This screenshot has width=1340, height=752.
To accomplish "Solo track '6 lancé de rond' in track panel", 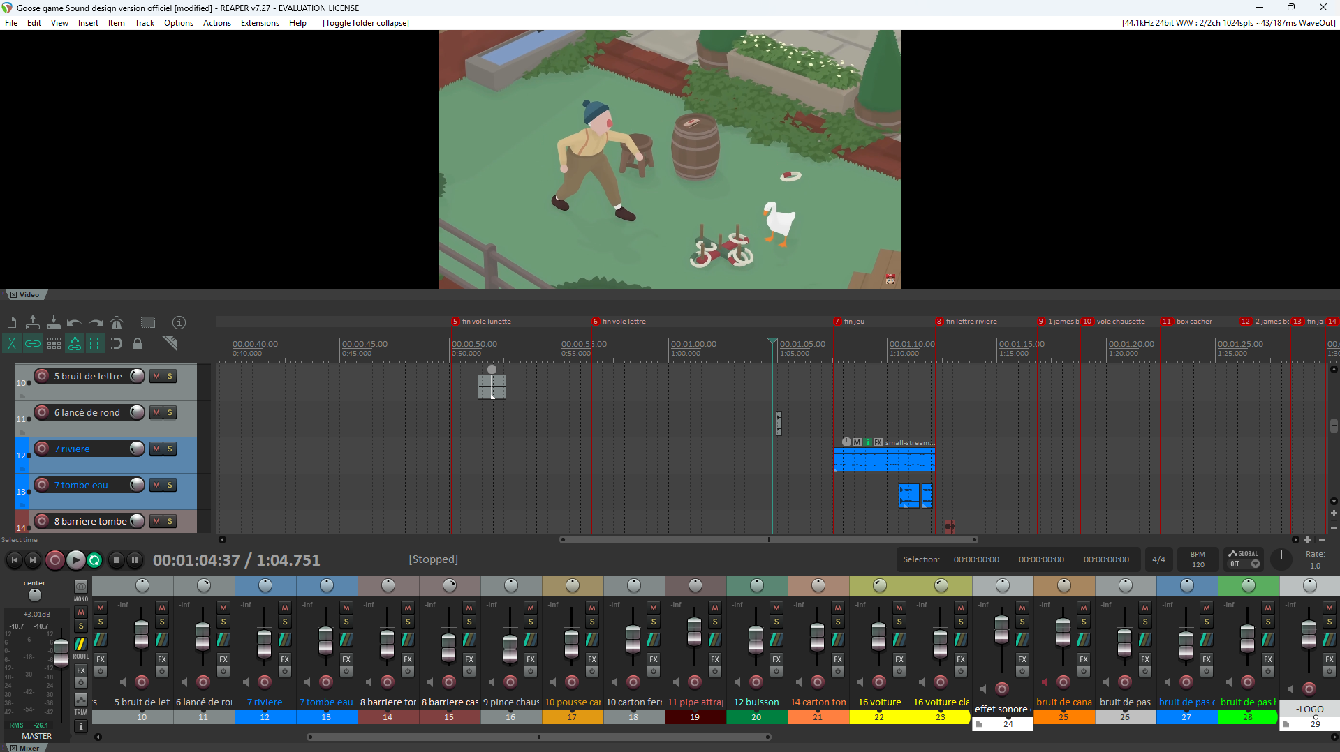I will (170, 413).
